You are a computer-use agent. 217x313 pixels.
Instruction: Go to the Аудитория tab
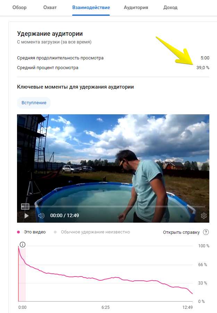tap(136, 8)
